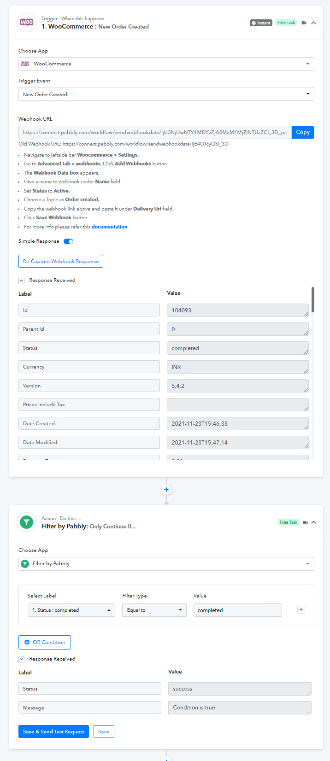The image size is (330, 761).
Task: Click Free Task badge on Filter step
Action: [289, 522]
